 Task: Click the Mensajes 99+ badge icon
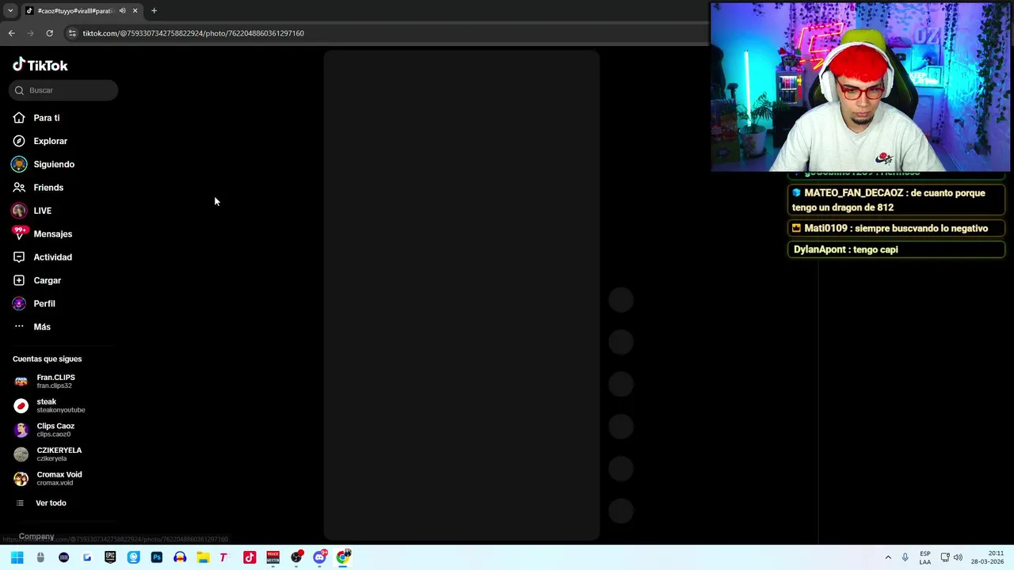19,234
